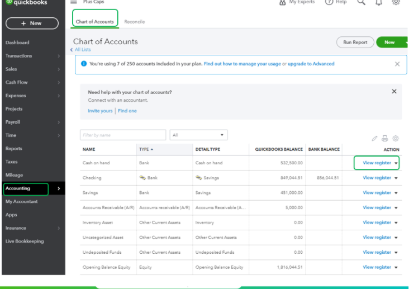Click the bank feed icon beside Checking type
Viewport: 409px width, 289px height.
[142, 178]
